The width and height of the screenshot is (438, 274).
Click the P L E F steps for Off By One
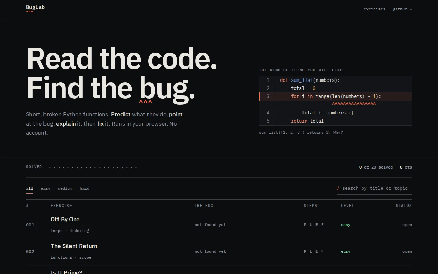click(x=314, y=225)
